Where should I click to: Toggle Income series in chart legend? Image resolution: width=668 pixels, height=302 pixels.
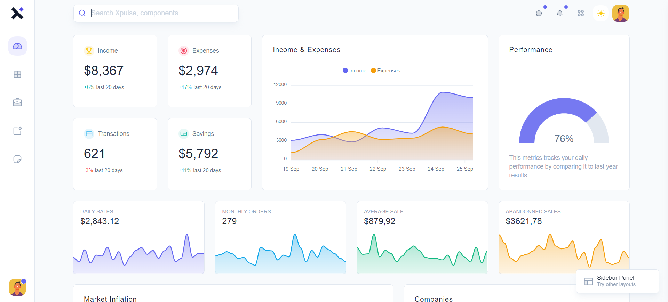click(355, 71)
